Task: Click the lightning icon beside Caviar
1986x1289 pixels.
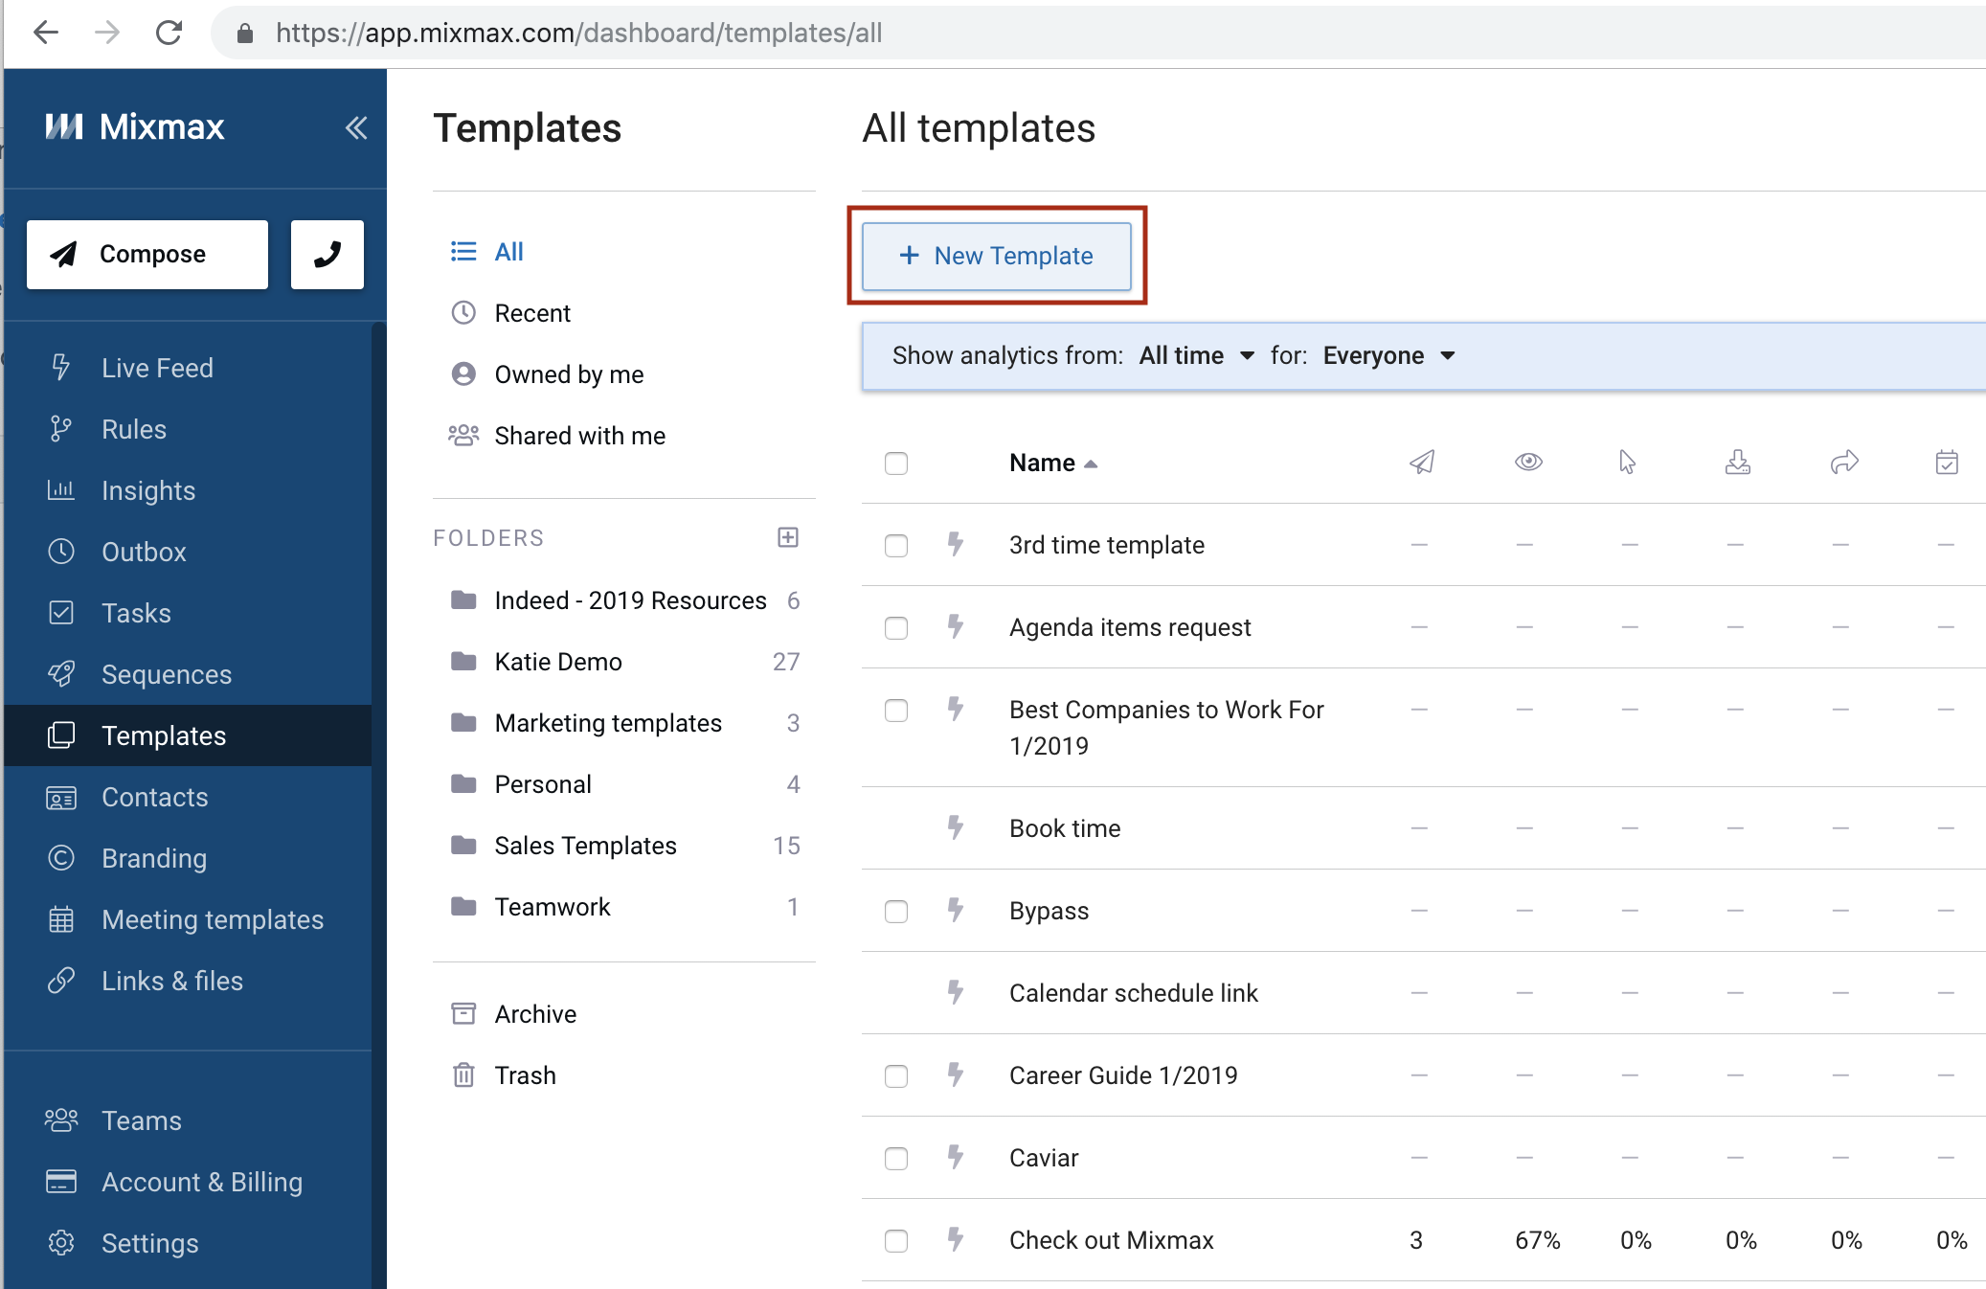Action: 955,1157
